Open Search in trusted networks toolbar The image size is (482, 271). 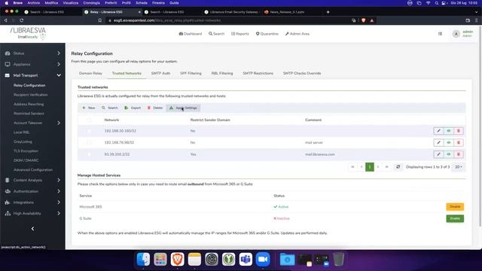tap(110, 108)
